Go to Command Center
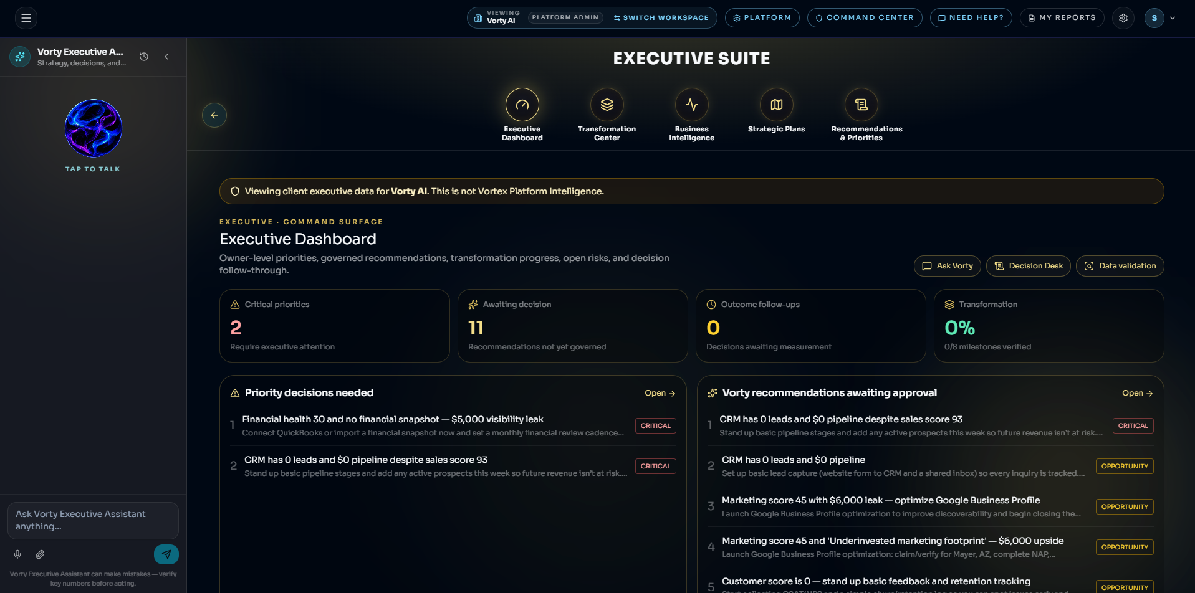1195x593 pixels. [x=865, y=18]
